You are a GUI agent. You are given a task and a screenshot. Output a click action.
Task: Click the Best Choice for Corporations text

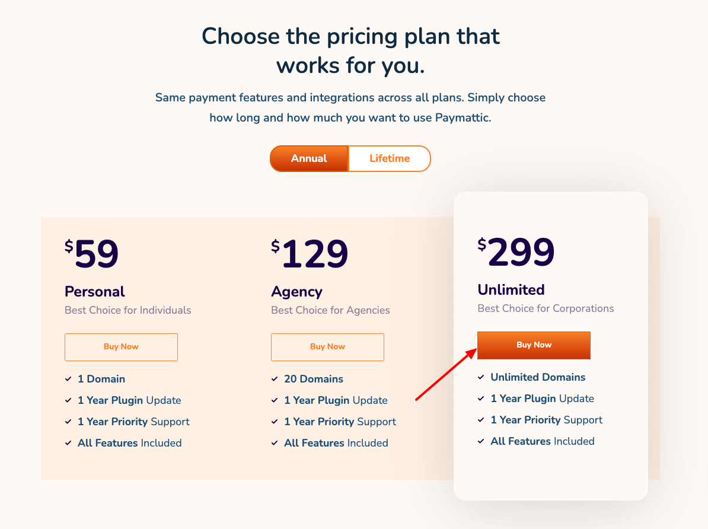[x=546, y=308]
